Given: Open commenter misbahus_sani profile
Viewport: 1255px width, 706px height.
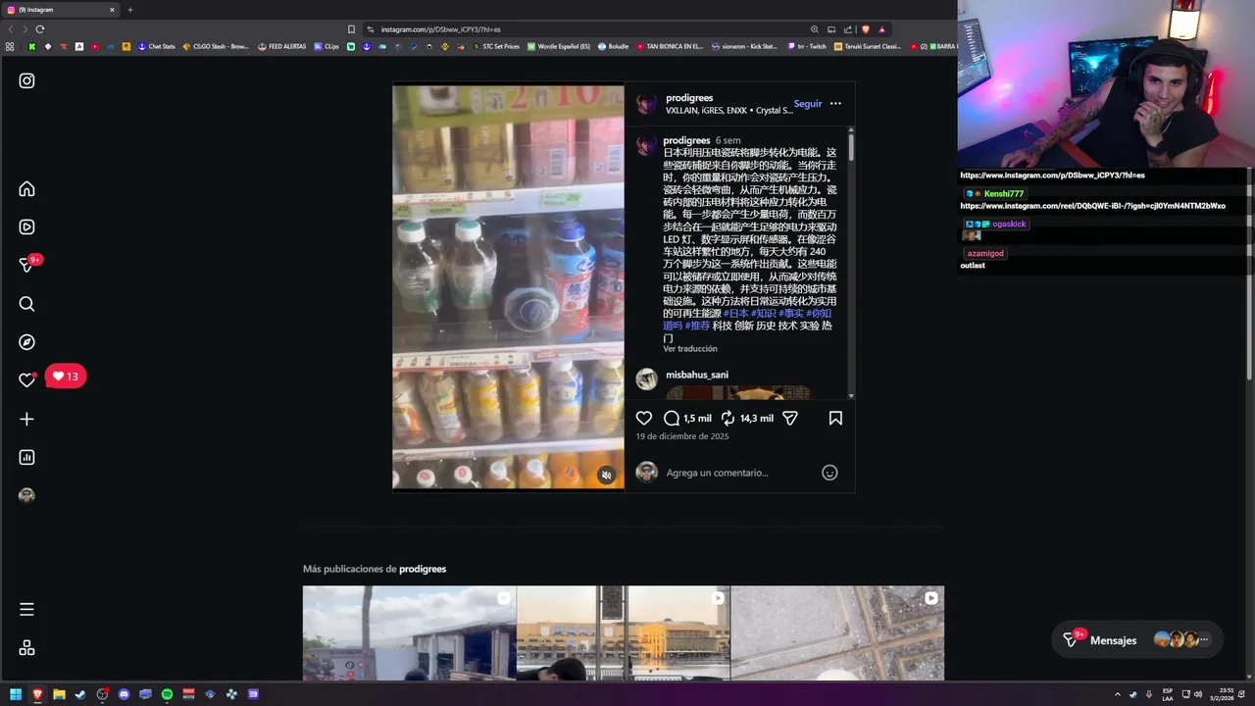Looking at the screenshot, I should tap(697, 375).
